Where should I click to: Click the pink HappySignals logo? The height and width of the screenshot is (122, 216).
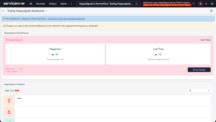(x=14, y=40)
